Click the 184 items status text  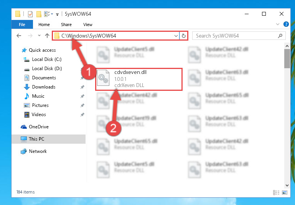[26, 192]
